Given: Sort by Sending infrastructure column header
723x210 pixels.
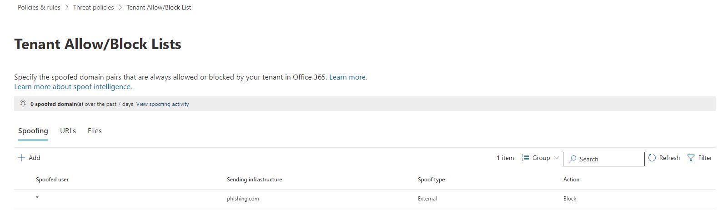Looking at the screenshot, I should pos(254,180).
